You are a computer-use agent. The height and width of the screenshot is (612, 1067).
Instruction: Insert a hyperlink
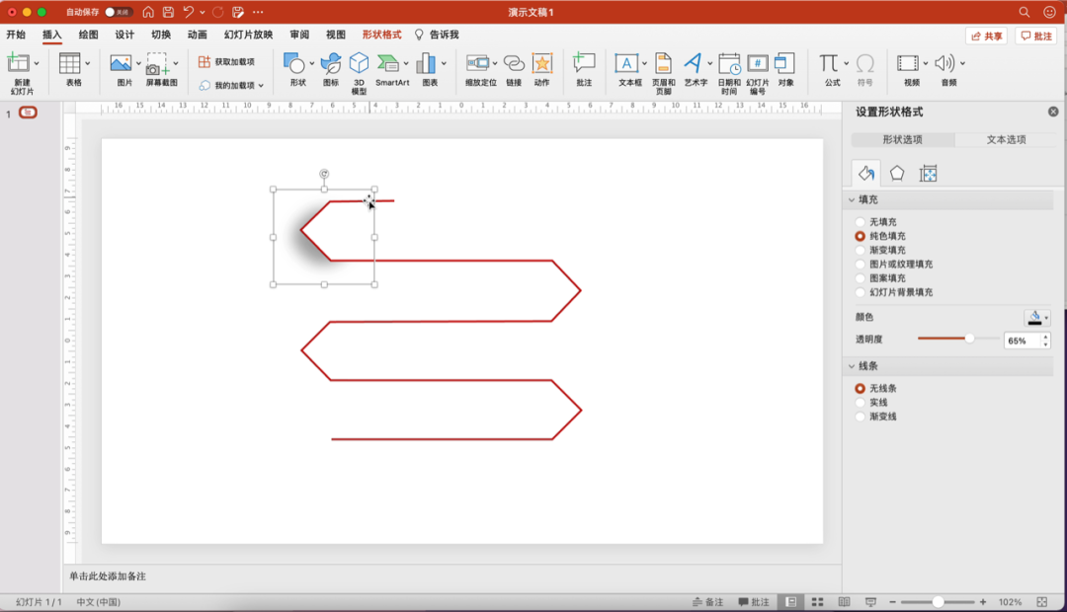[514, 69]
